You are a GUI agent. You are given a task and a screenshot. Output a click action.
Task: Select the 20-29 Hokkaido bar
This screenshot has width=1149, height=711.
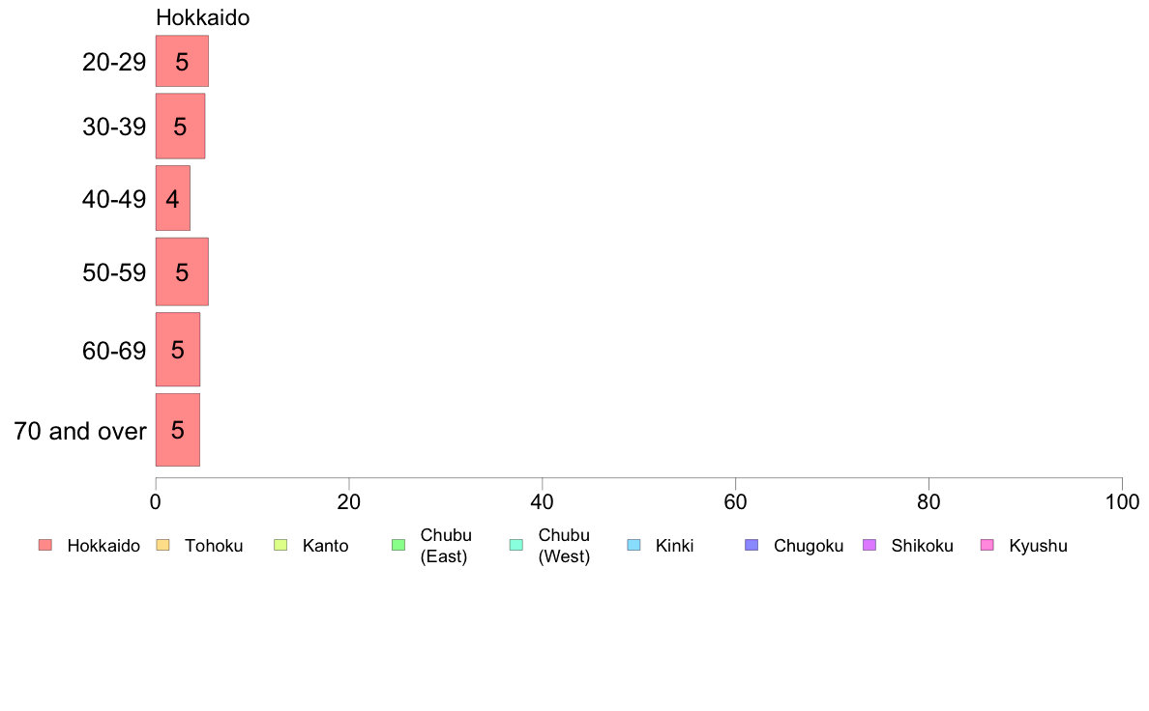click(x=182, y=61)
